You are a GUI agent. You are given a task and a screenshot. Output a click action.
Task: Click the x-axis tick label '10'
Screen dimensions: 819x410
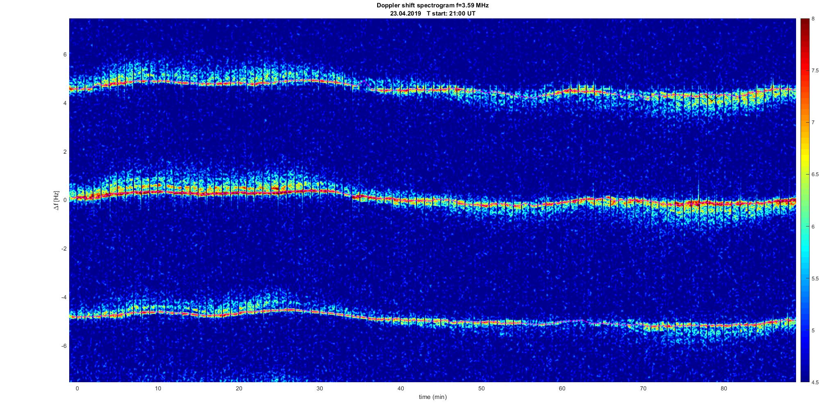[158, 388]
